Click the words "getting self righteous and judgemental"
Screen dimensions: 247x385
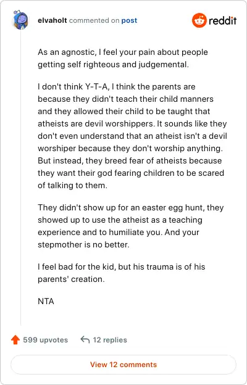(x=113, y=65)
